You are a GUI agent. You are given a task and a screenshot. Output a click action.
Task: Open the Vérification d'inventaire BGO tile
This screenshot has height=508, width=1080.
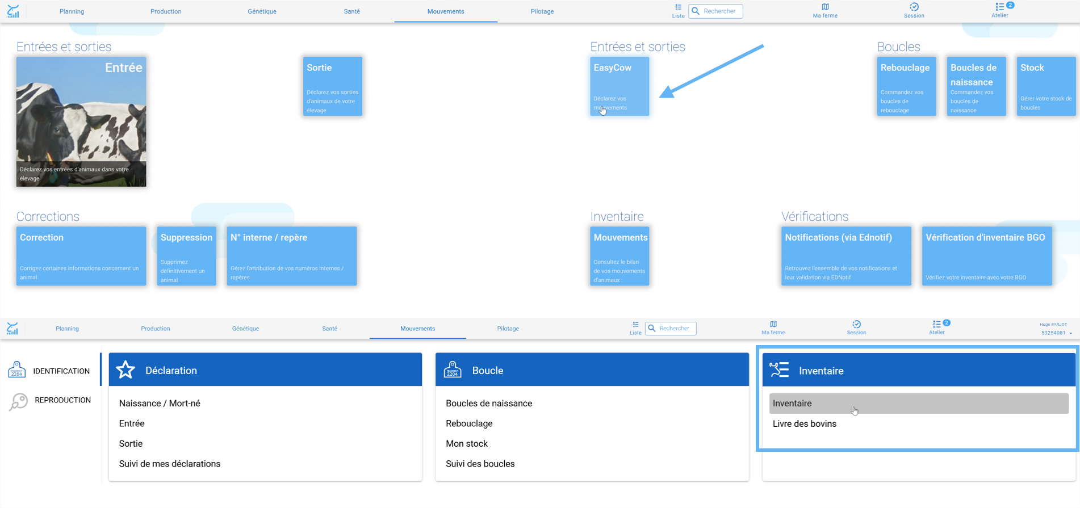[987, 256]
